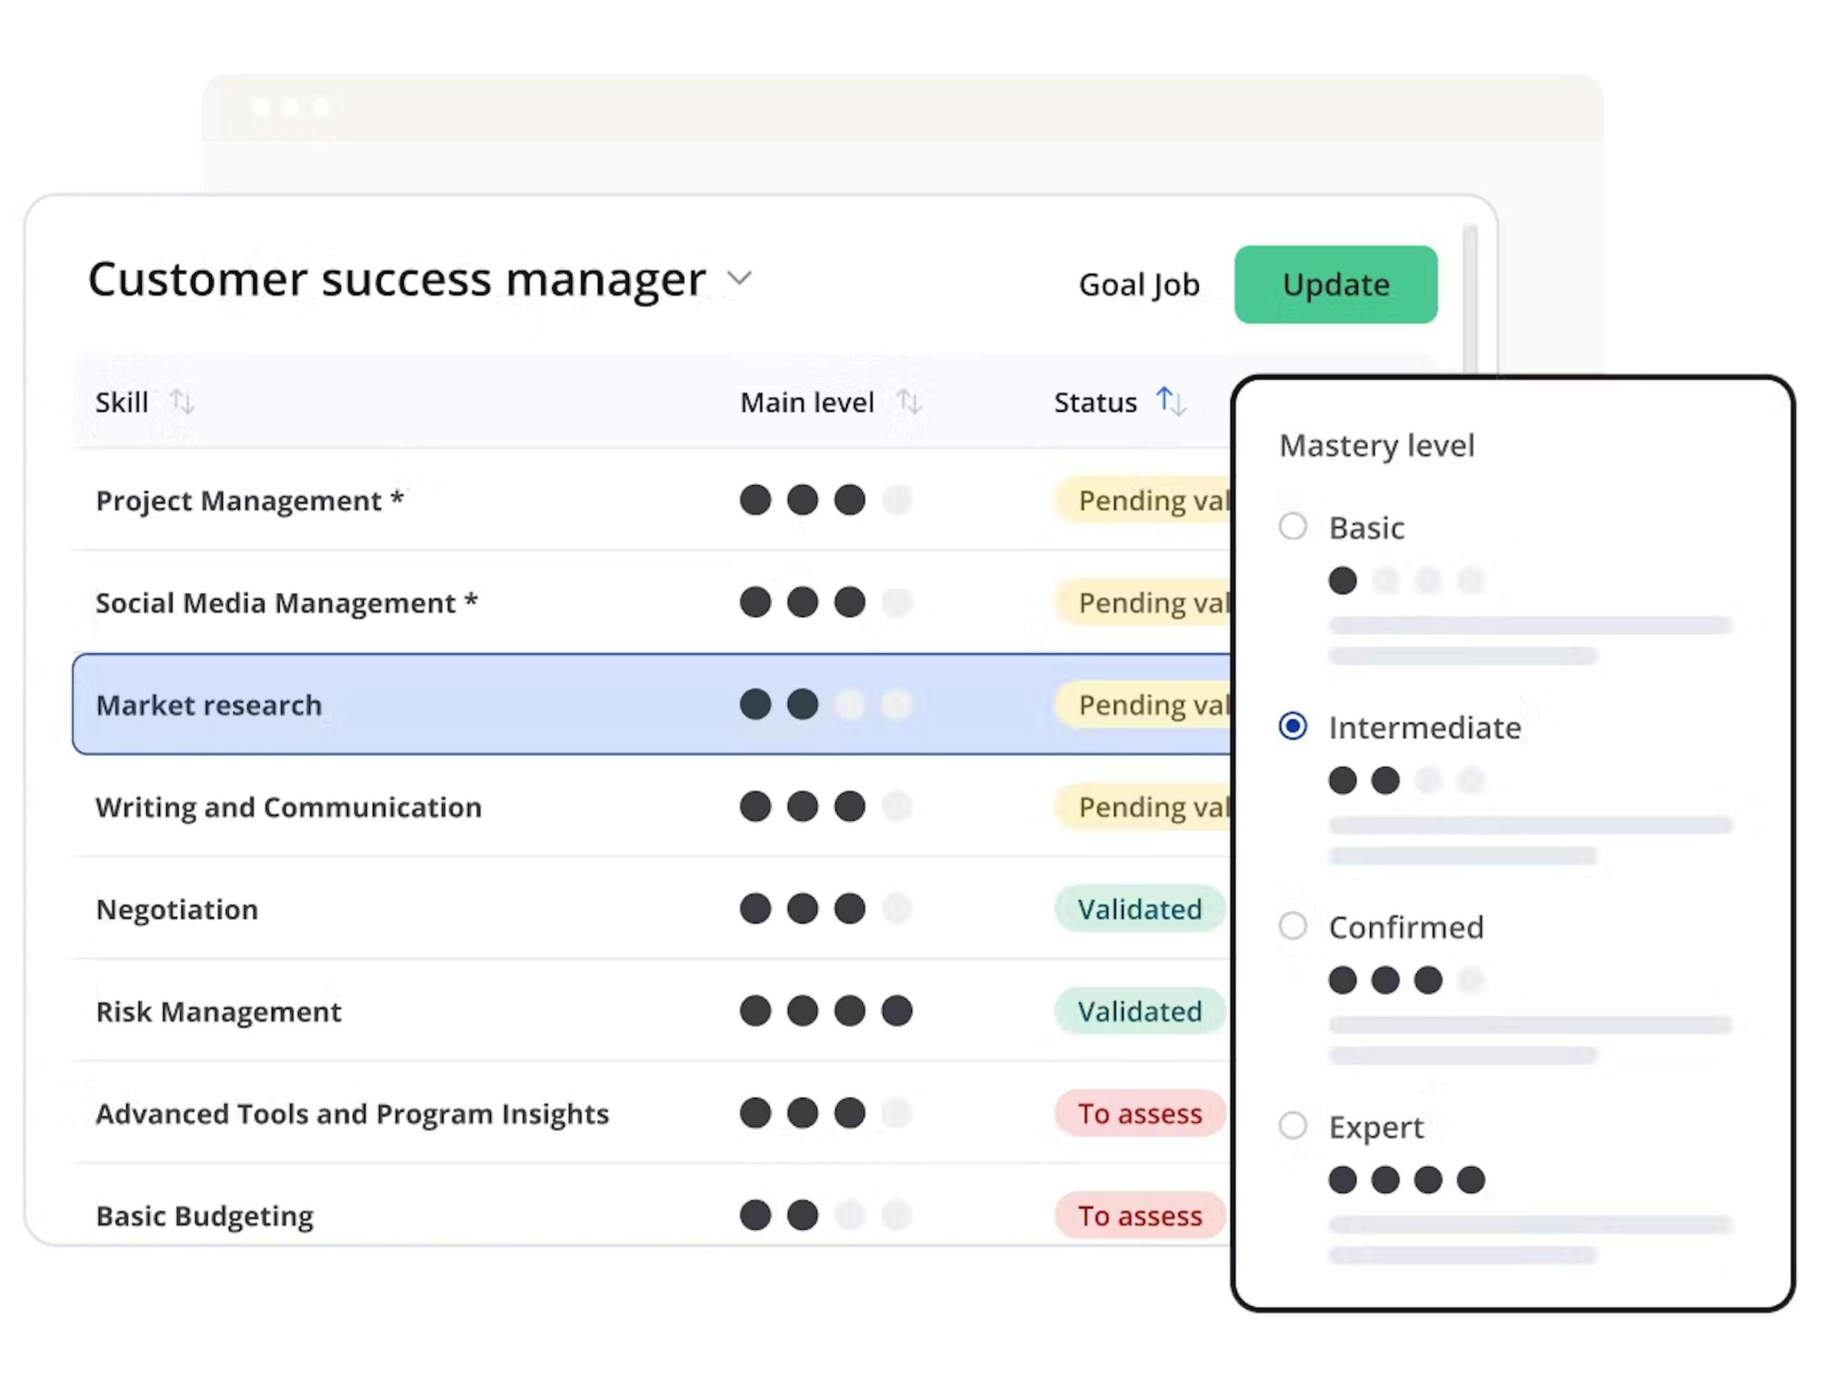Choose the Confirmed mastery level radio
Image resolution: width=1838 pixels, height=1379 pixels.
(x=1293, y=926)
